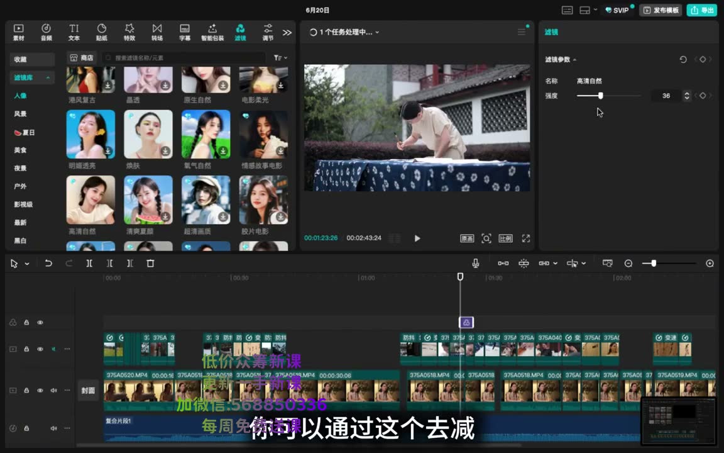The height and width of the screenshot is (453, 724).
Task: Download the 清爽夏颜 filter
Action: coord(165,217)
